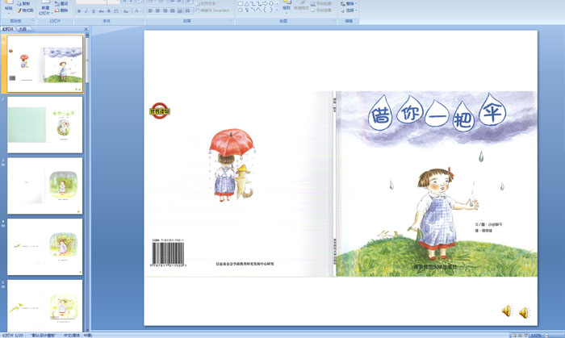Image resolution: width=565 pixels, height=338 pixels.
Task: Select the Triangle shape
Action: [x=247, y=3]
